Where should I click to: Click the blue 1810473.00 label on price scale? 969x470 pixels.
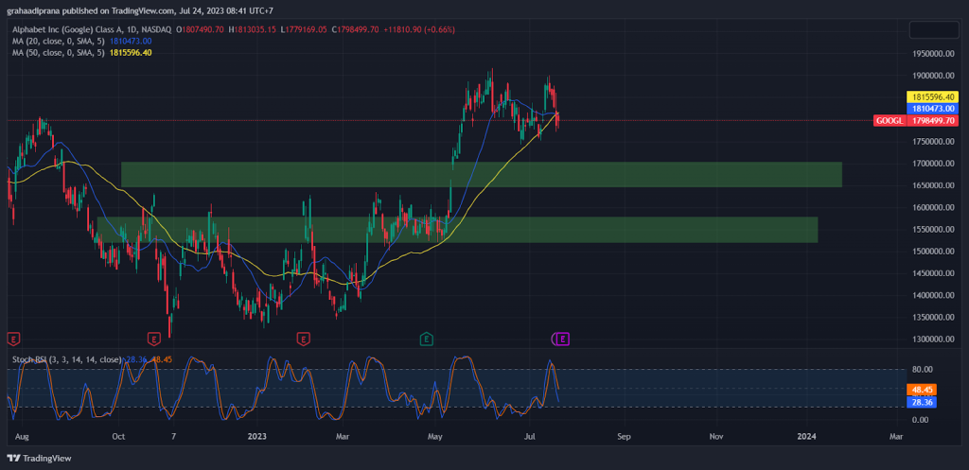point(932,108)
